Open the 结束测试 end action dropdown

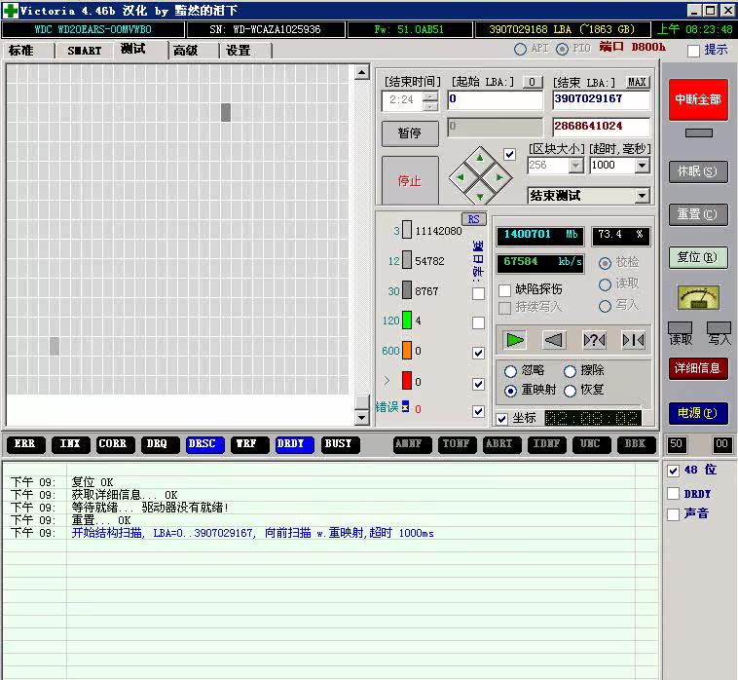(642, 196)
